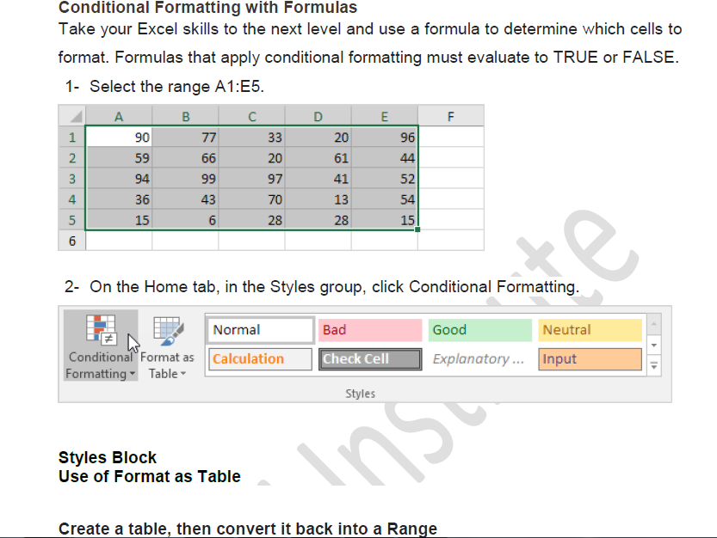Select column F header
The image size is (717, 538).
coord(450,116)
